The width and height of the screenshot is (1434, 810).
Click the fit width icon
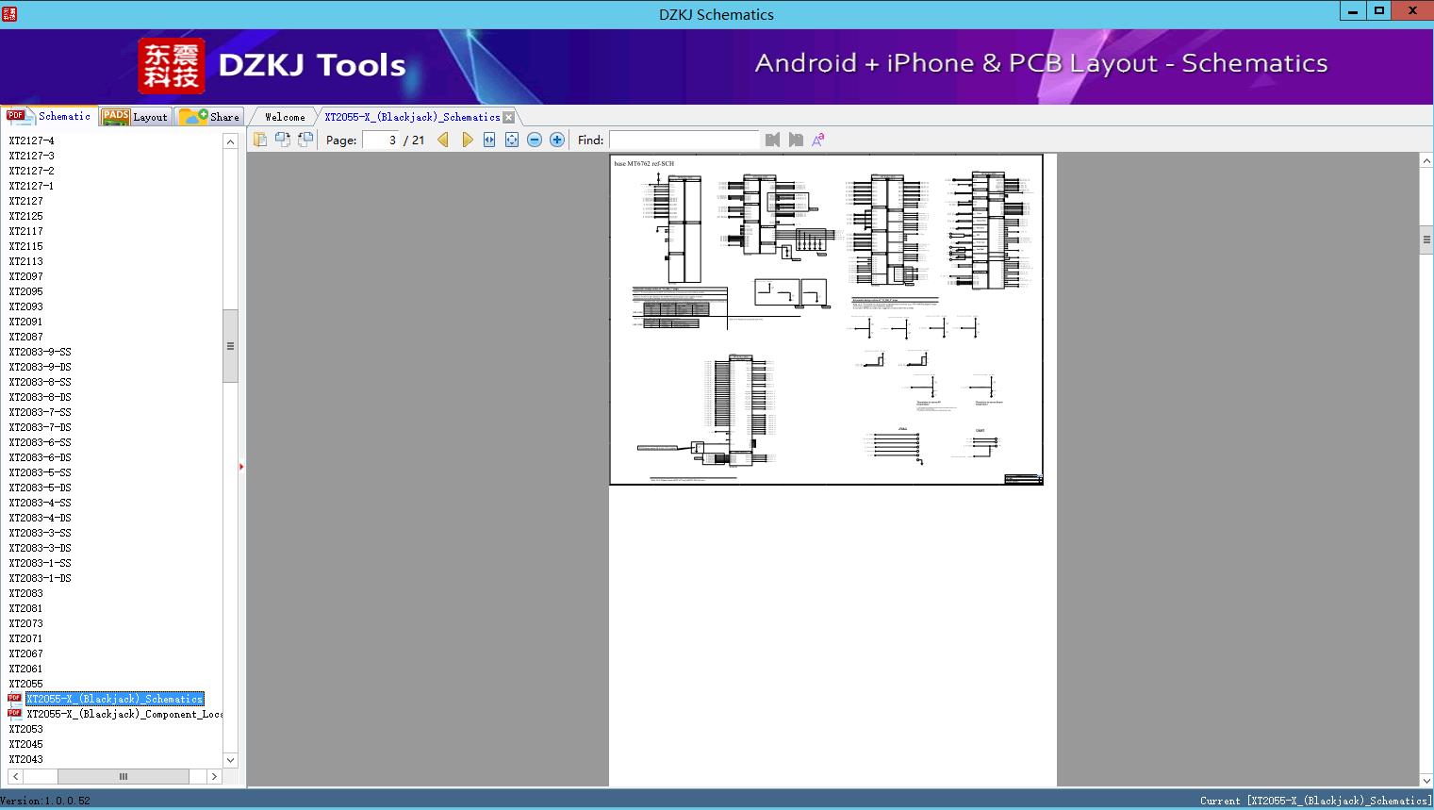pyautogui.click(x=489, y=140)
